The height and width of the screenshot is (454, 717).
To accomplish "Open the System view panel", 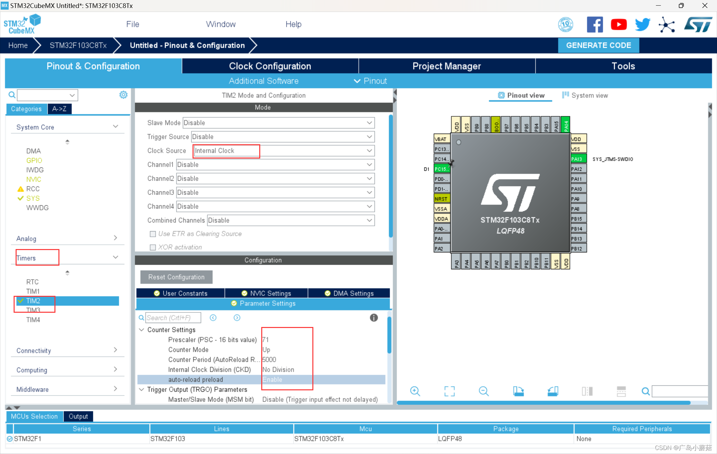I will (x=586, y=95).
